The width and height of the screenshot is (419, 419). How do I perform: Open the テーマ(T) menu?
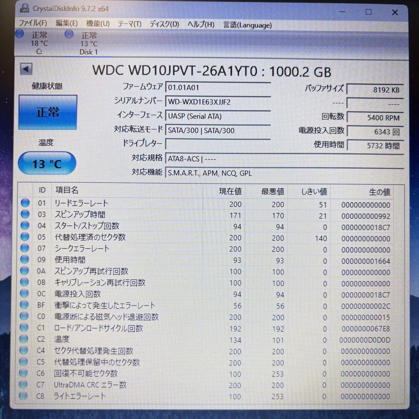pos(130,24)
